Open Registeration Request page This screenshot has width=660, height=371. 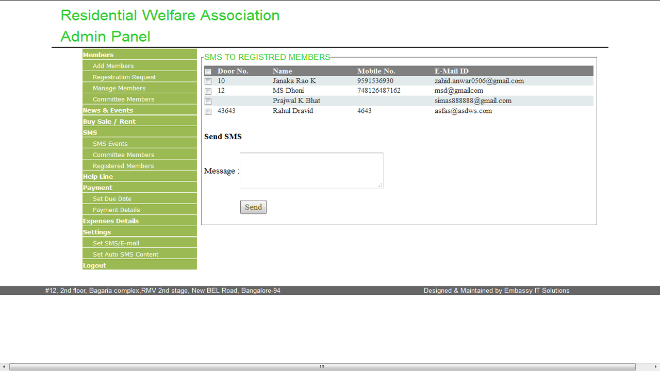[x=140, y=77]
